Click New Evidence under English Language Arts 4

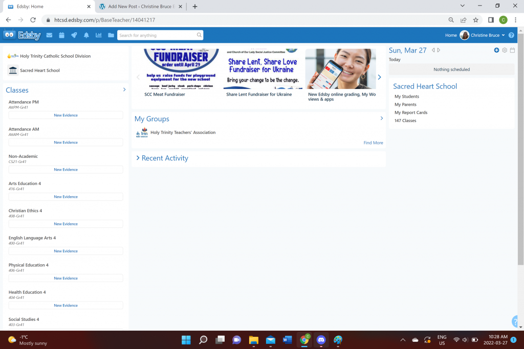click(66, 251)
